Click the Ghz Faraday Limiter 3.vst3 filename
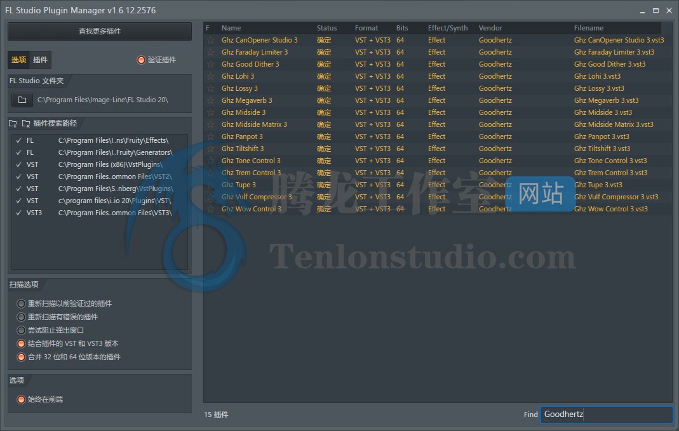This screenshot has height=431, width=679. pyautogui.click(x=614, y=52)
